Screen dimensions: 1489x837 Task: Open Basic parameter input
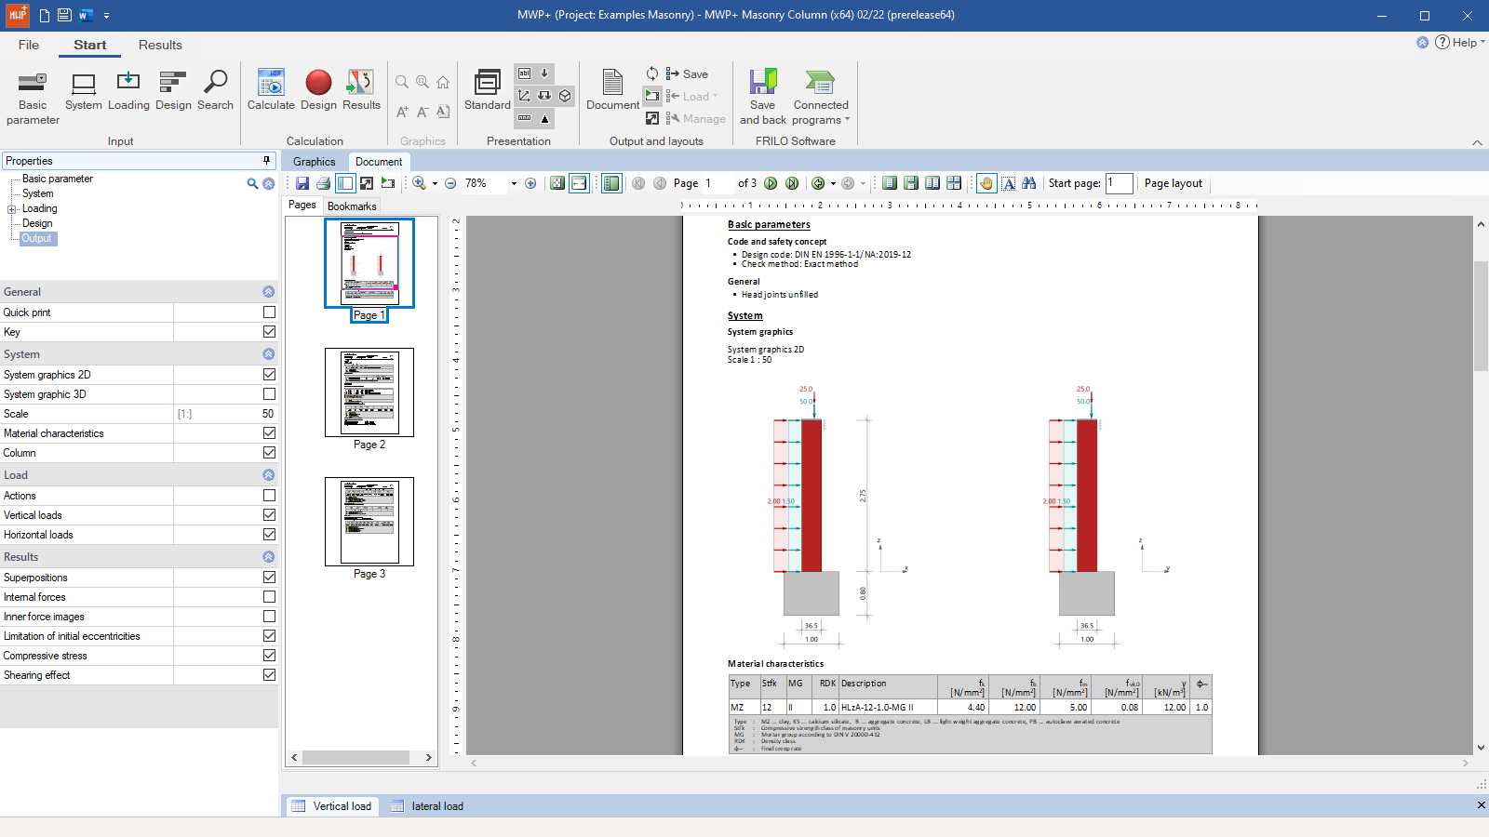(33, 98)
